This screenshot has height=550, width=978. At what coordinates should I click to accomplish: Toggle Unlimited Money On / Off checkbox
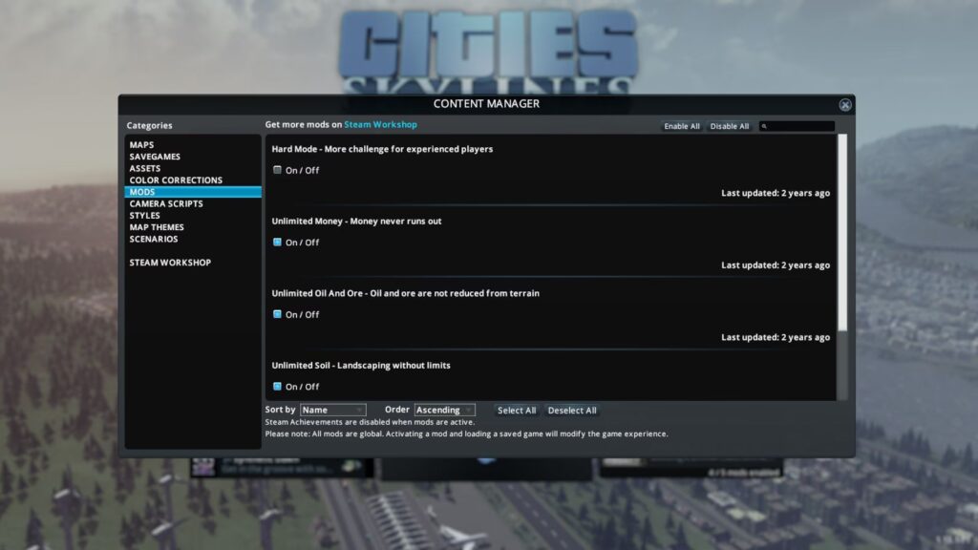[x=277, y=242]
